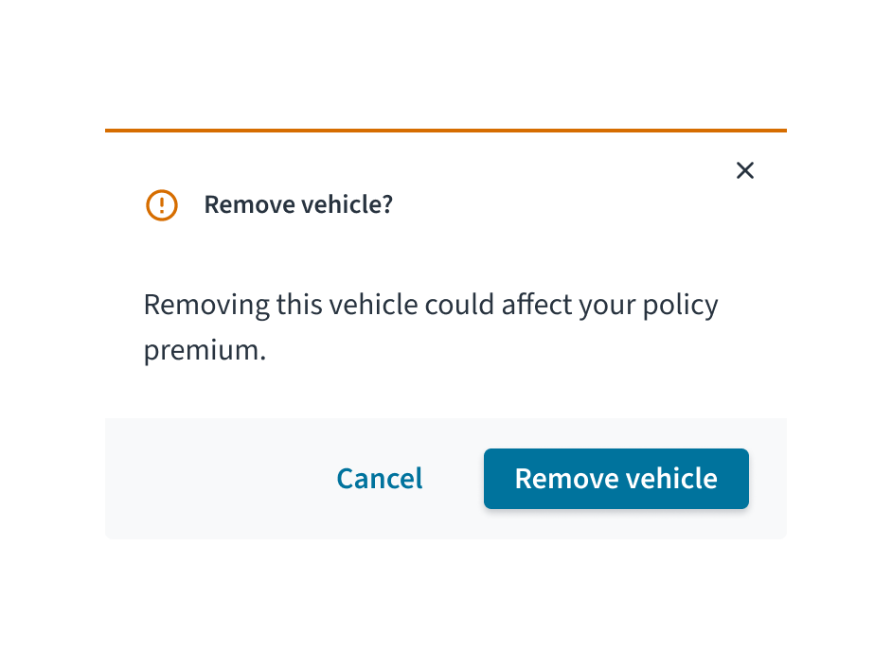Click the word "premium." in the message
The height and width of the screenshot is (668, 892).
coord(205,350)
